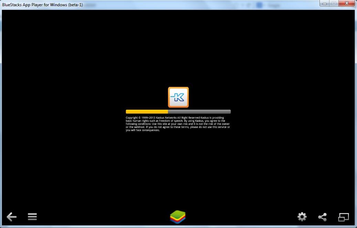Go to BlueStacks home via center logo
Viewport: 357px width, 228px height.
click(x=178, y=217)
